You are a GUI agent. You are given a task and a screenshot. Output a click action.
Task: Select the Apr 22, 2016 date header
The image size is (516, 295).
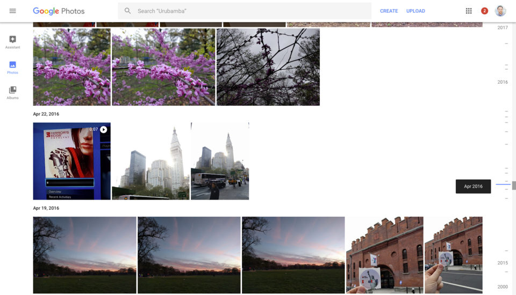(x=46, y=114)
